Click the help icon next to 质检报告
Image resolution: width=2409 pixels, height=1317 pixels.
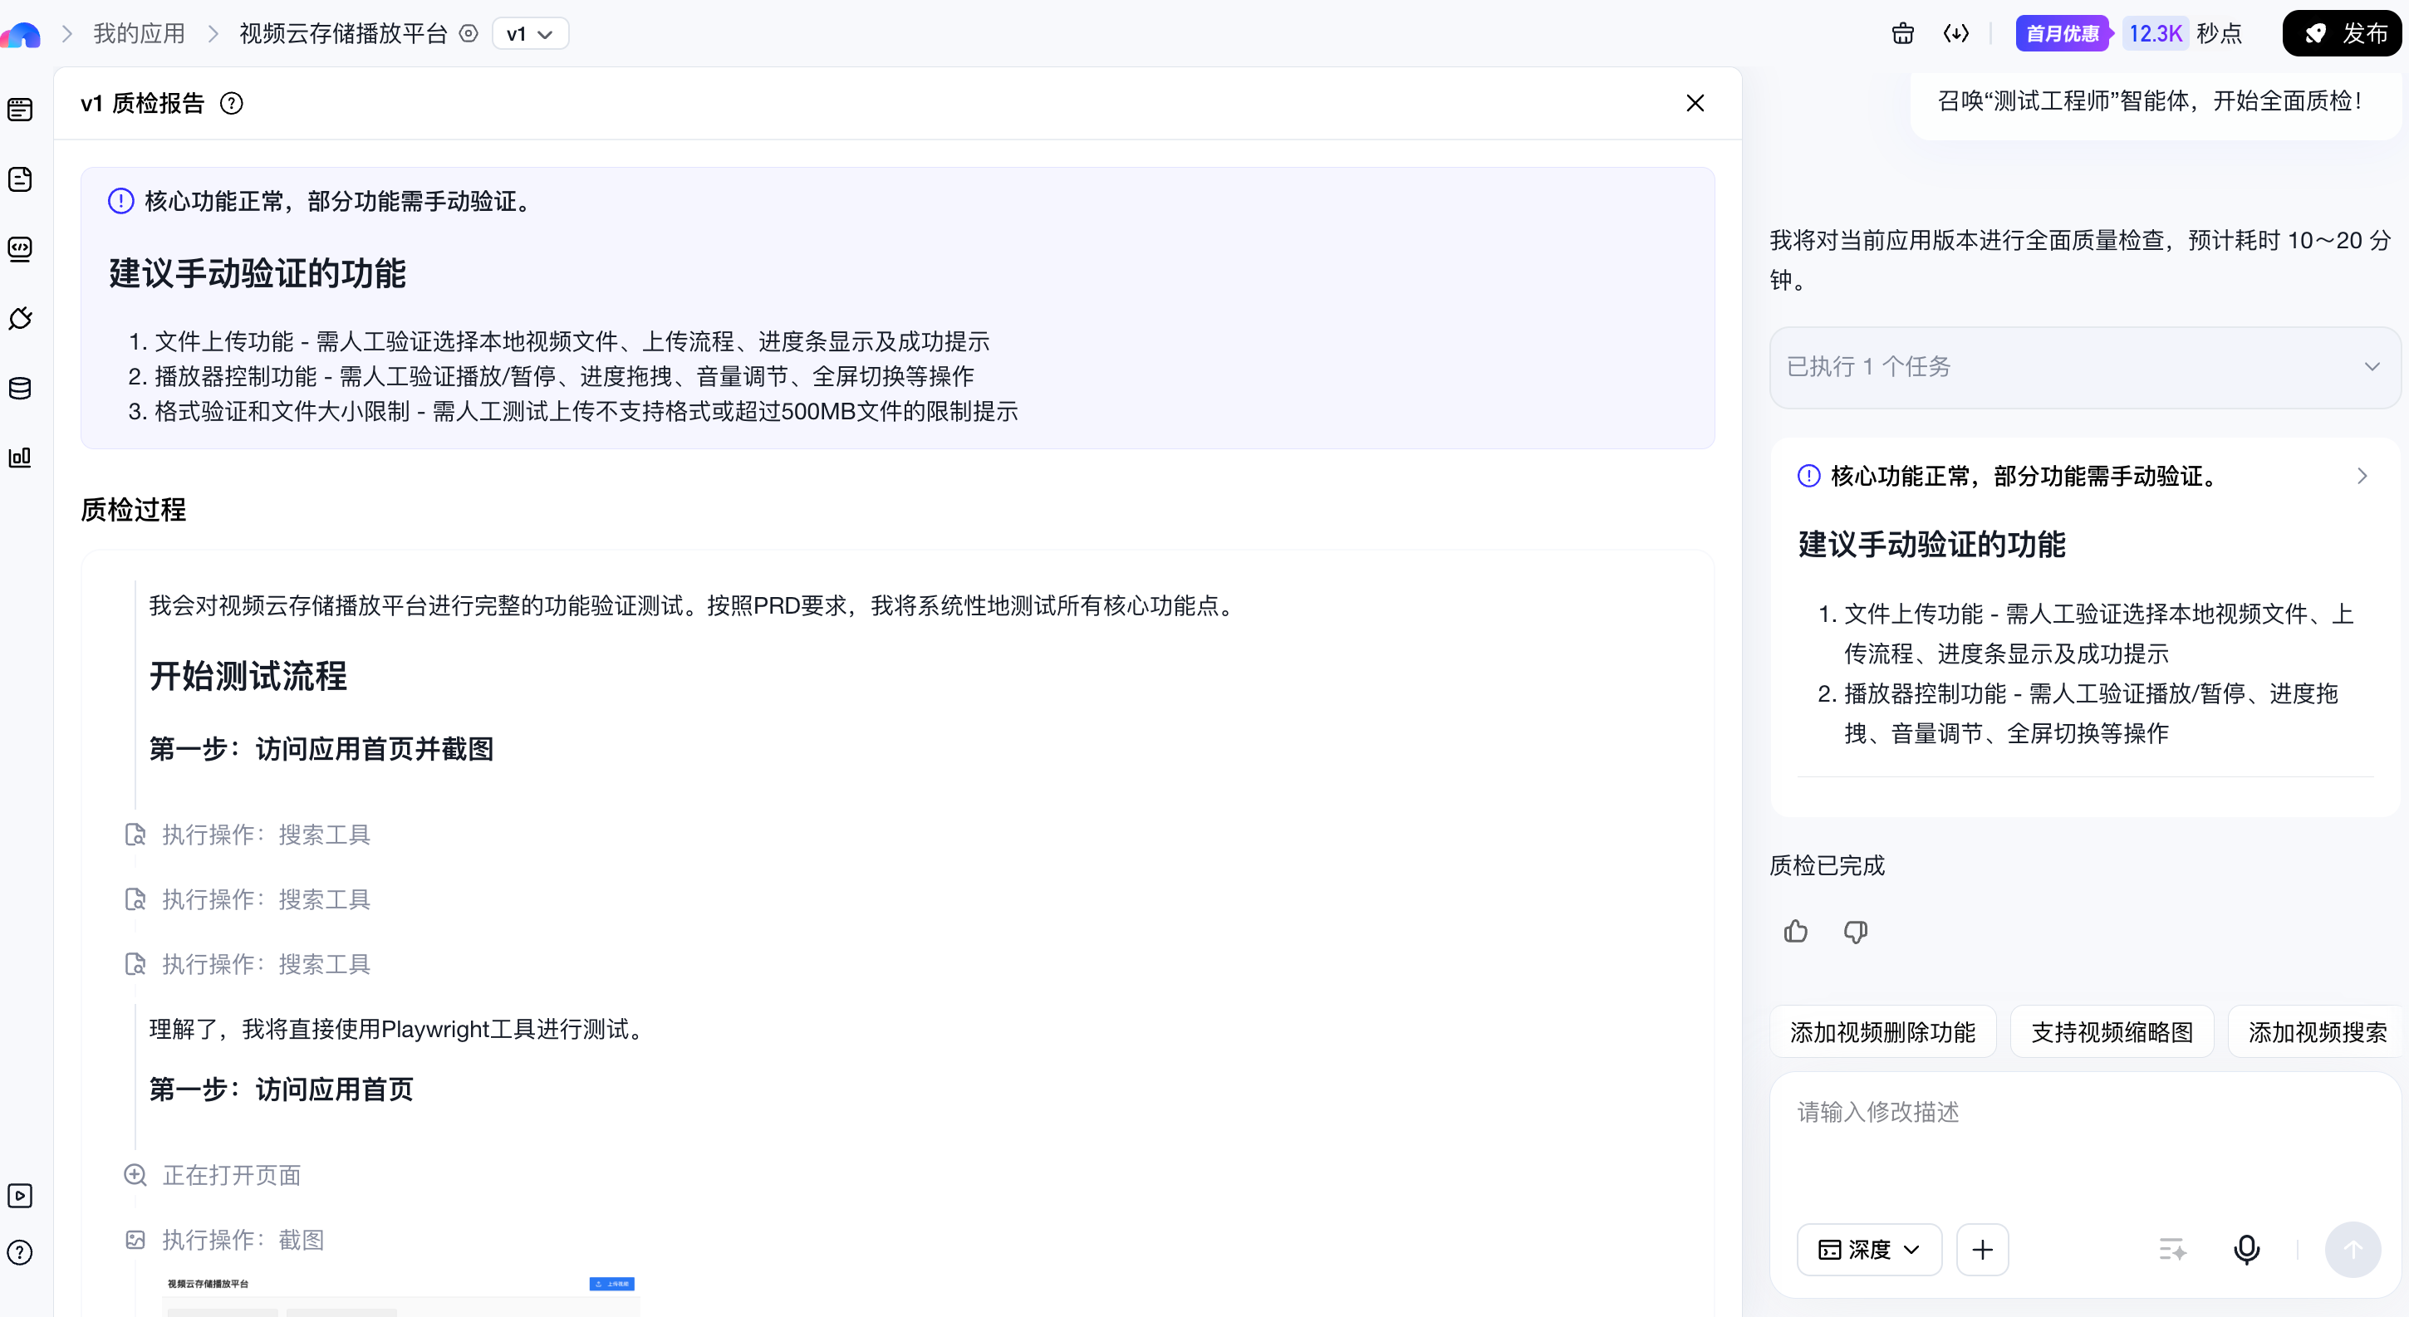(x=231, y=103)
